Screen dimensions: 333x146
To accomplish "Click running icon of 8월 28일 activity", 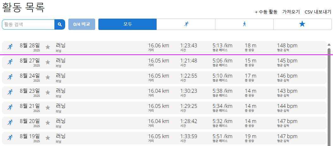I will point(10,47).
